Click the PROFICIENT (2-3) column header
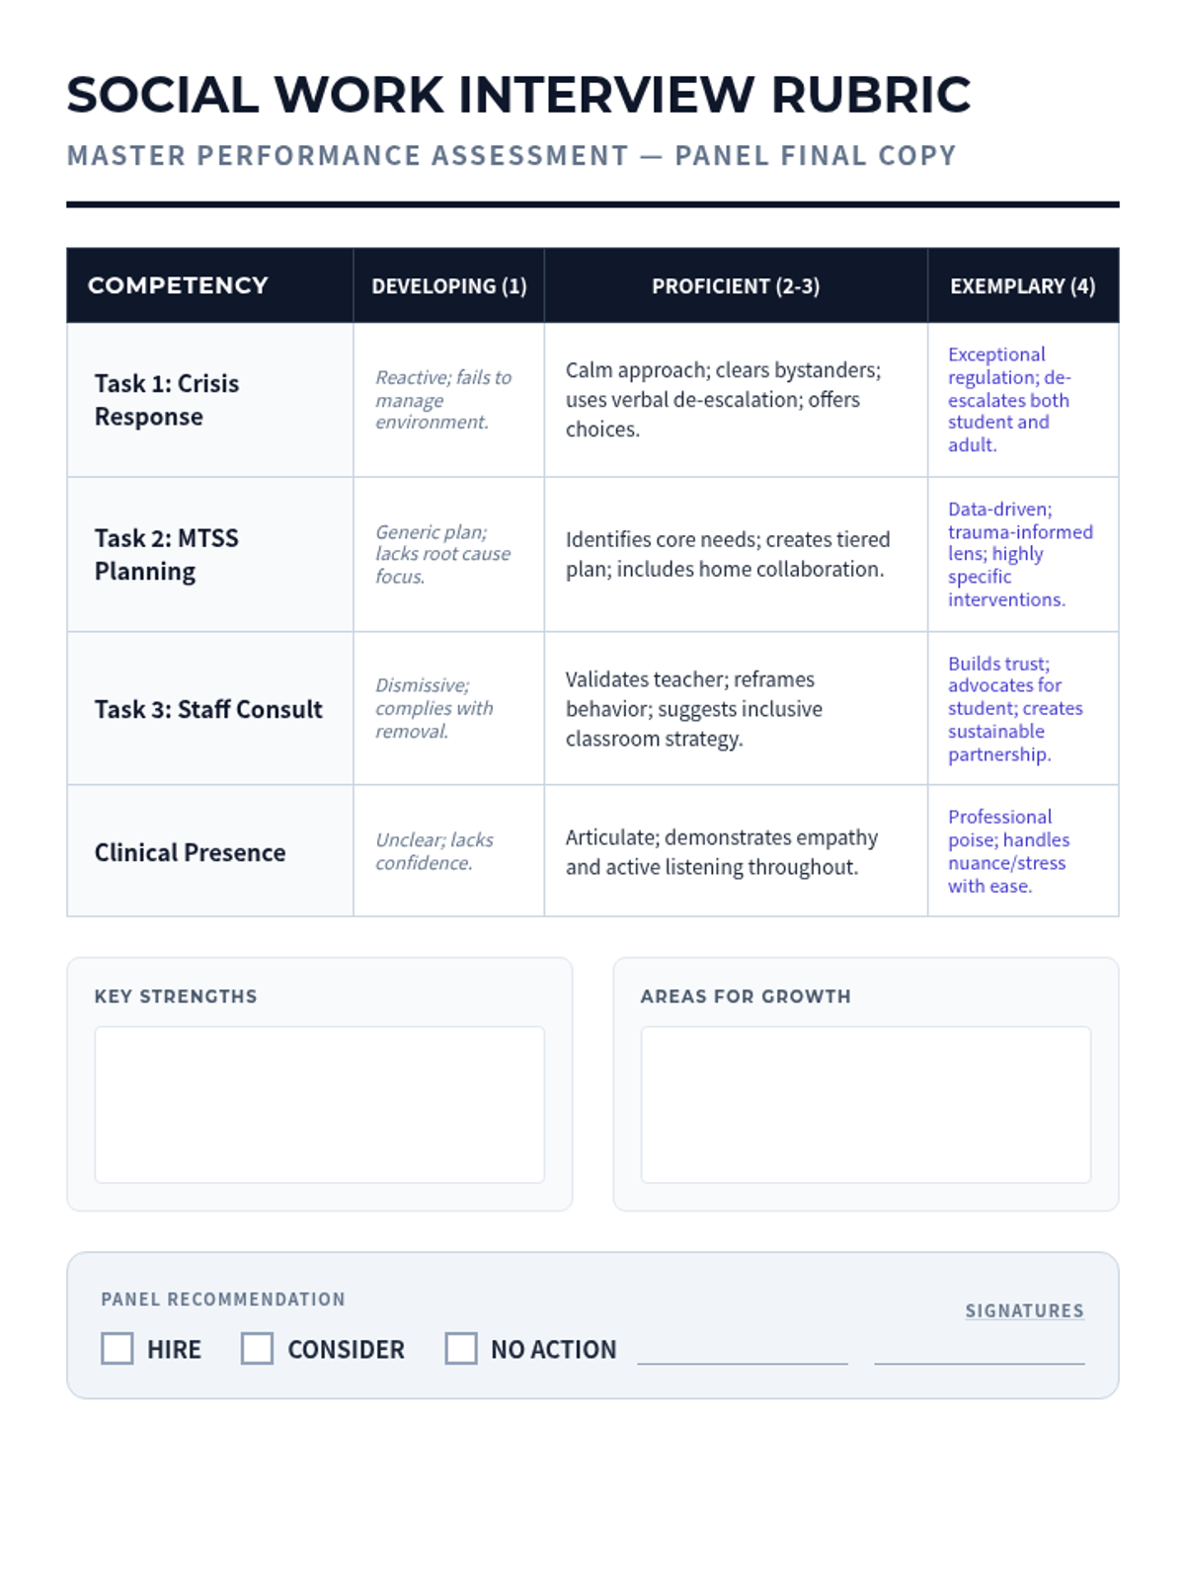 pyautogui.click(x=736, y=285)
